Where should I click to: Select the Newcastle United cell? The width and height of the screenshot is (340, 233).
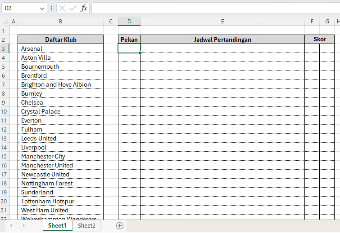point(60,174)
